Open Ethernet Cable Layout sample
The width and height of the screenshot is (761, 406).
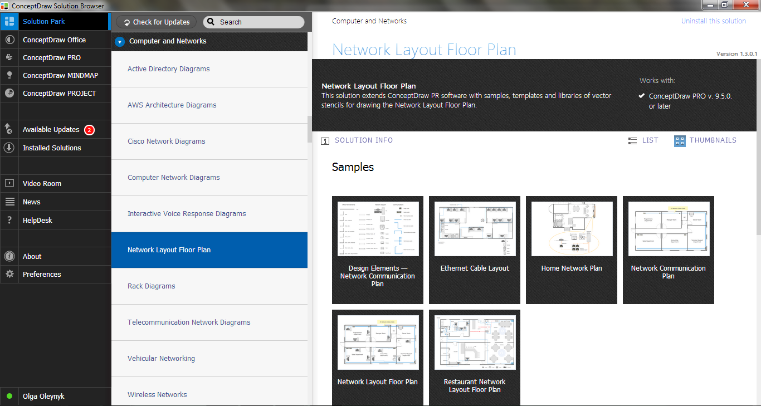475,250
